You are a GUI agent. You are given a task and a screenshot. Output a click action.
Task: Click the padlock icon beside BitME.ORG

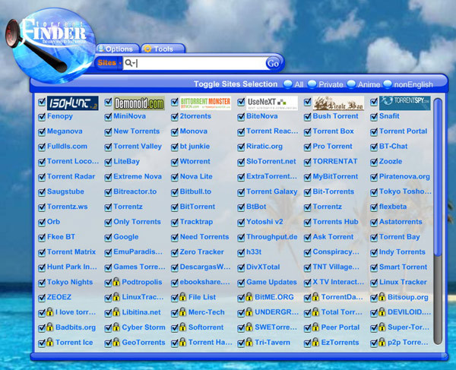pyautogui.click(x=249, y=297)
